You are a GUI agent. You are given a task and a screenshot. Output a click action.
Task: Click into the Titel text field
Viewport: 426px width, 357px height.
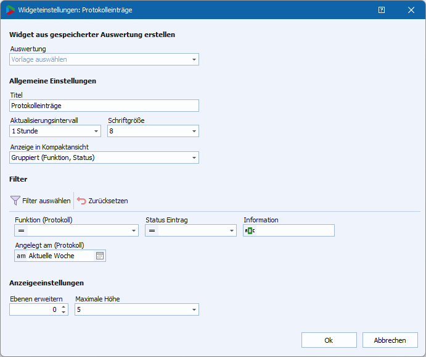[x=104, y=106]
